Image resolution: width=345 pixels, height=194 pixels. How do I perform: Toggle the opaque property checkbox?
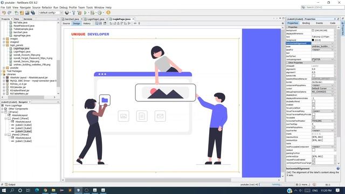(x=314, y=150)
